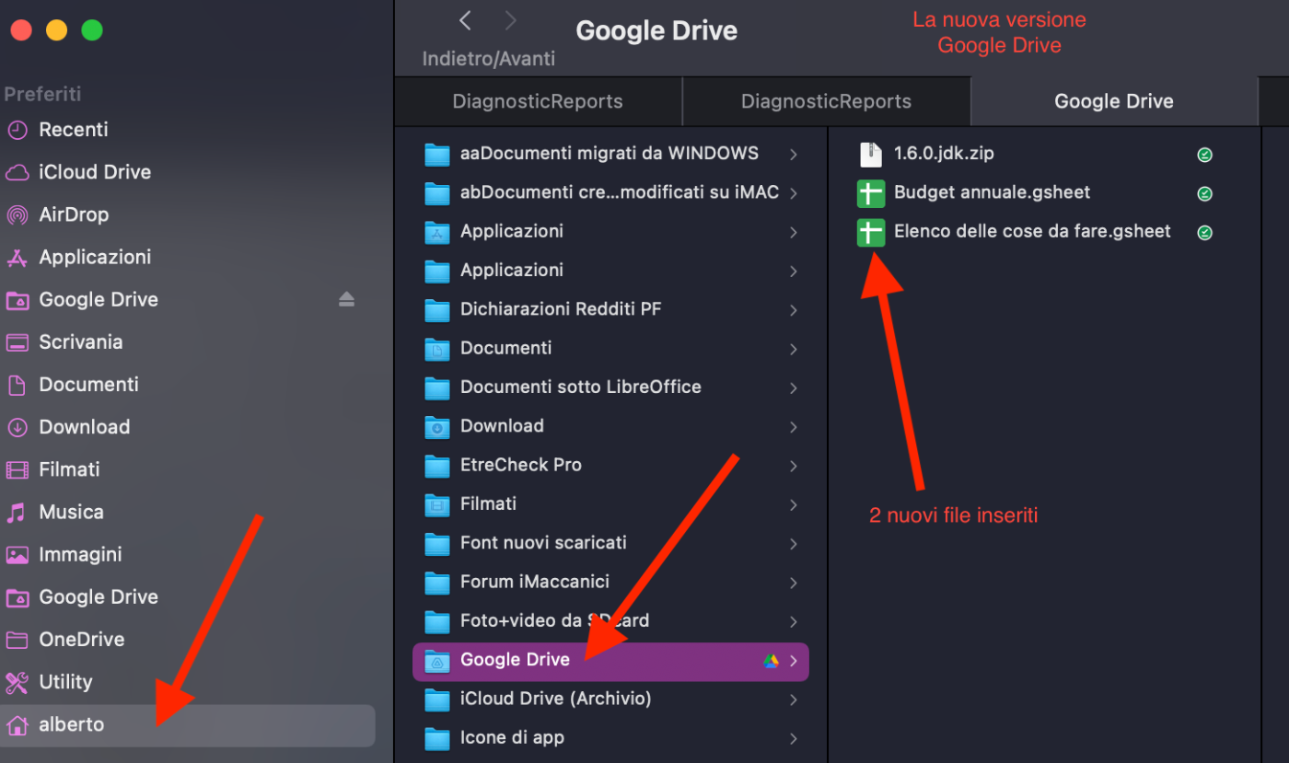Expand the iCloud Drive (Archivio) chevron
The image size is (1289, 763).
click(794, 699)
